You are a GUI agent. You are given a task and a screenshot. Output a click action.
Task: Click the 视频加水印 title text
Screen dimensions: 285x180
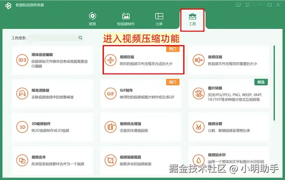point(217,155)
